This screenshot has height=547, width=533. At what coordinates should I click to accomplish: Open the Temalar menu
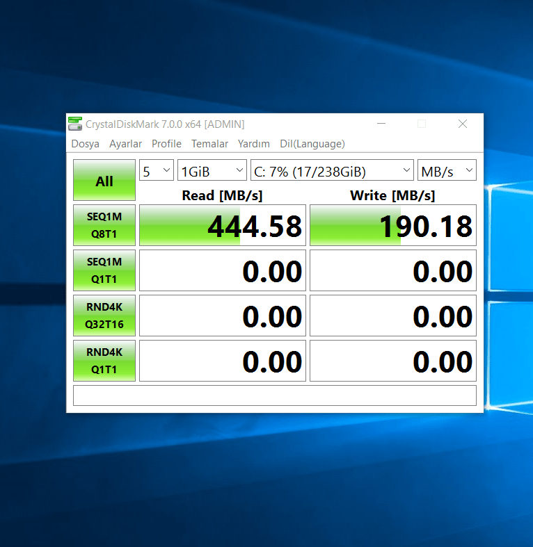209,144
